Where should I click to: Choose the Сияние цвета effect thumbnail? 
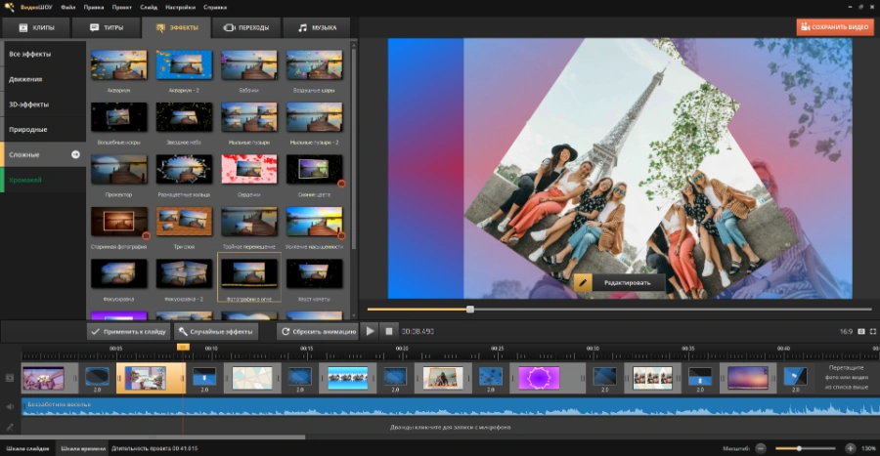314,169
